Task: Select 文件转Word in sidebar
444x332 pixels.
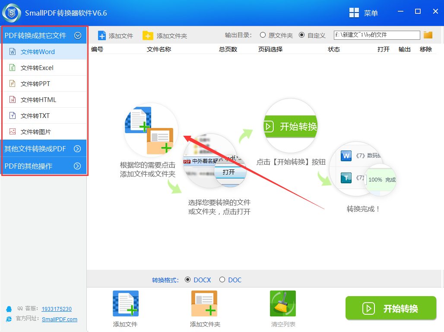Action: pyautogui.click(x=44, y=51)
